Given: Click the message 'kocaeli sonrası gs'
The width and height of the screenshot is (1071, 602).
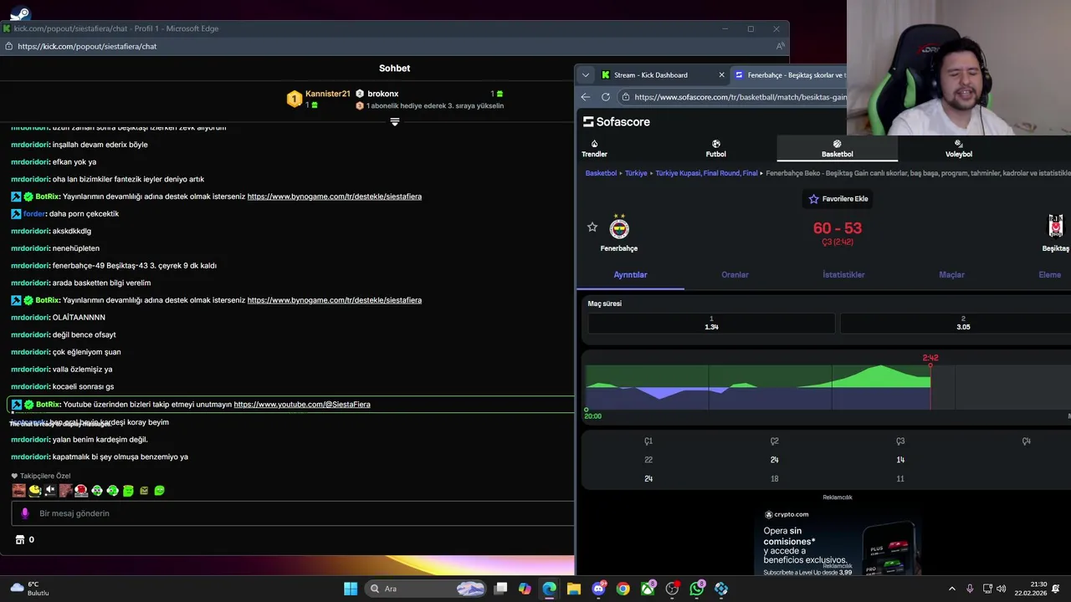Looking at the screenshot, I should [83, 387].
